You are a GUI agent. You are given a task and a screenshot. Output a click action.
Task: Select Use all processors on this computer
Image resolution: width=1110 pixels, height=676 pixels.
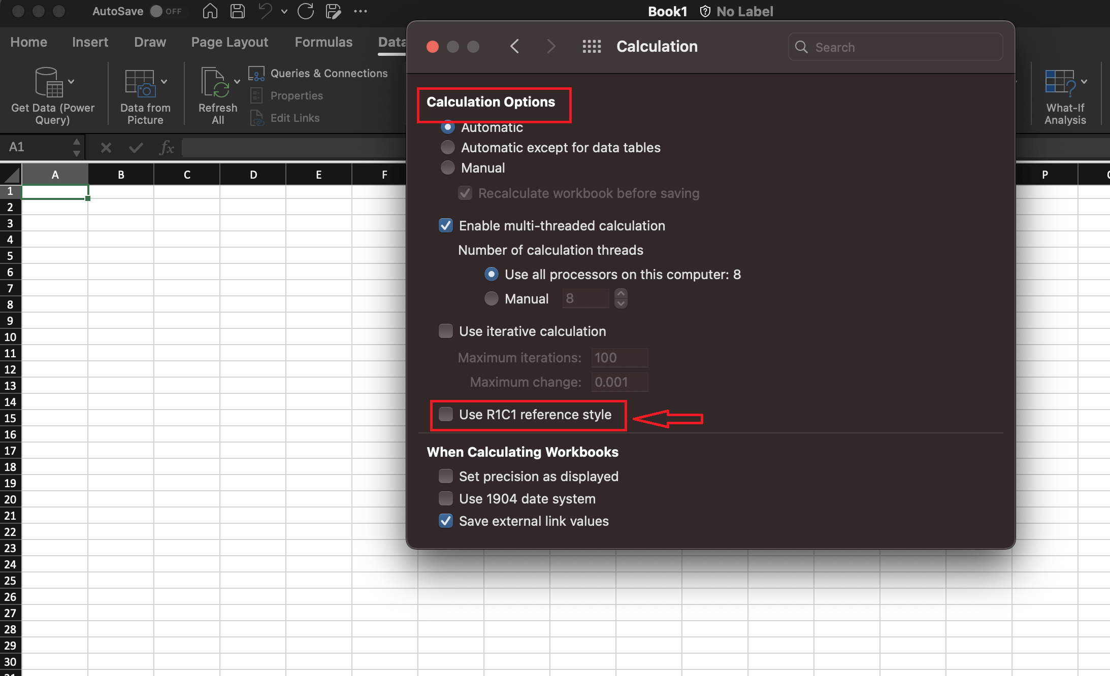point(491,275)
